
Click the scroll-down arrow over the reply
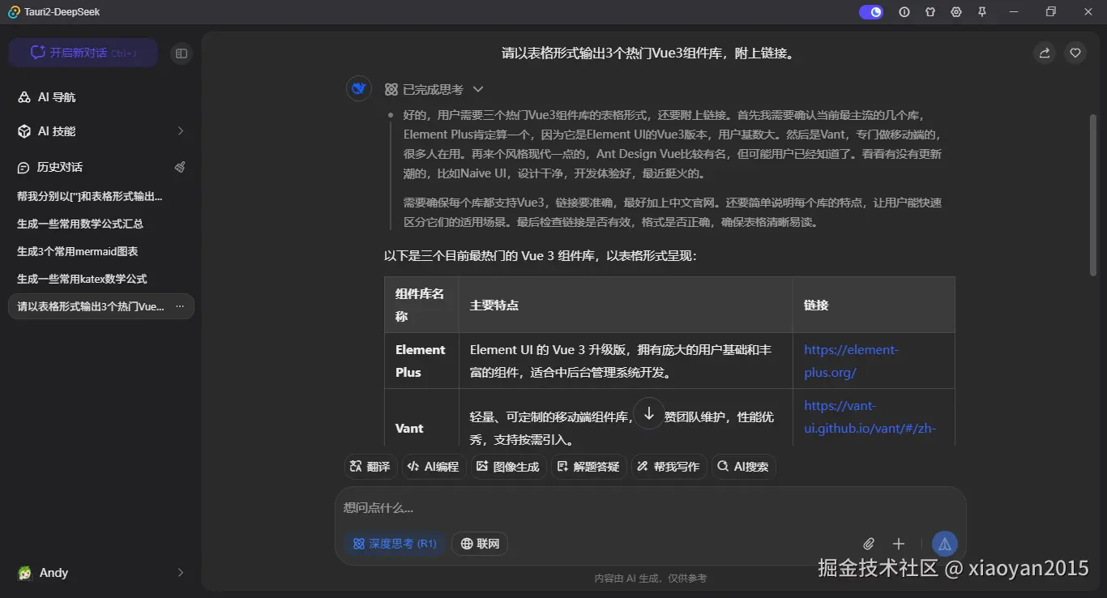(648, 413)
